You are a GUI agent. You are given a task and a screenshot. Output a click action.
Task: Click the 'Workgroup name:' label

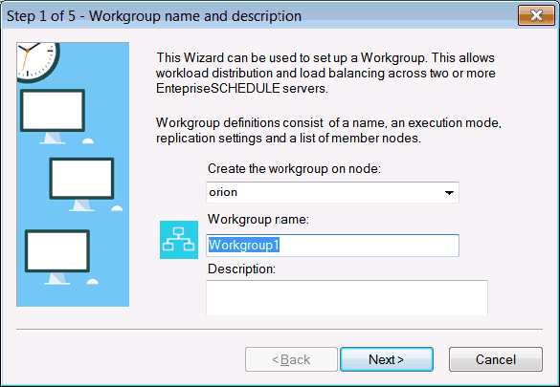point(258,219)
